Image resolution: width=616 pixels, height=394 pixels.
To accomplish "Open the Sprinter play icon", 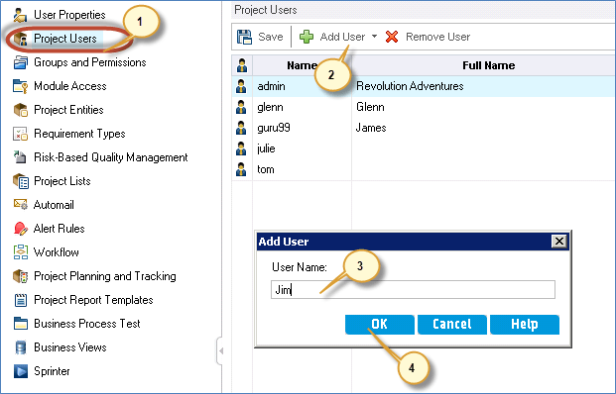I will 21,371.
